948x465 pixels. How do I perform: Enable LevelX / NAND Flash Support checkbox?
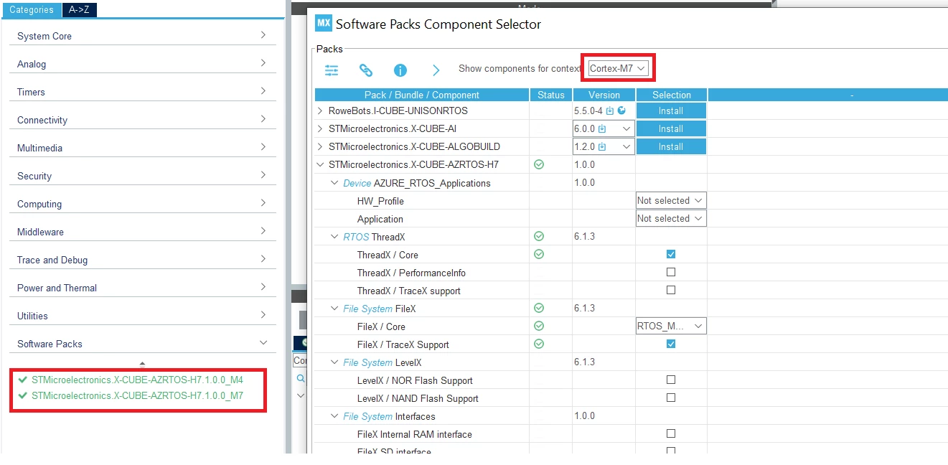[671, 398]
